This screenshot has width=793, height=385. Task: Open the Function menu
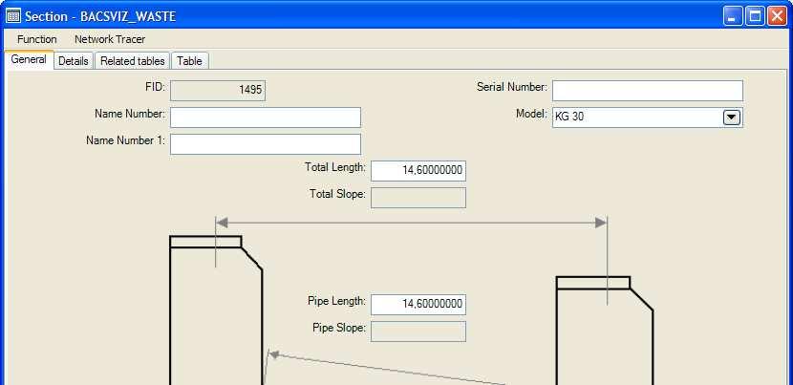[x=37, y=39]
